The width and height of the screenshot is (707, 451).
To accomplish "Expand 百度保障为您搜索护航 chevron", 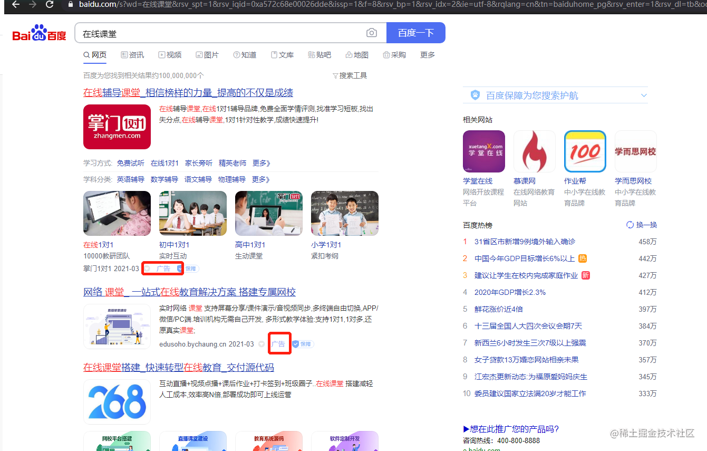I will point(643,95).
